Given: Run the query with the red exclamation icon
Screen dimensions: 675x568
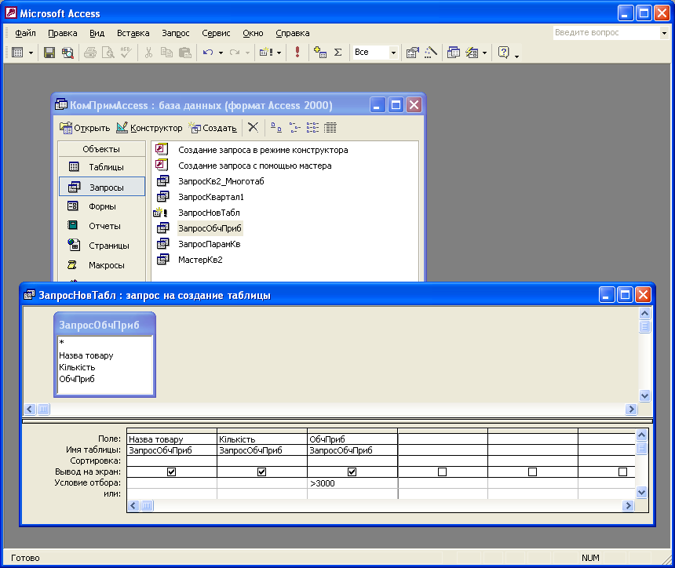Looking at the screenshot, I should pyautogui.click(x=297, y=53).
